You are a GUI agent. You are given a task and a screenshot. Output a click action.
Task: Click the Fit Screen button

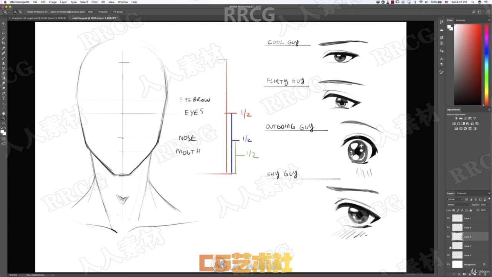point(103,12)
